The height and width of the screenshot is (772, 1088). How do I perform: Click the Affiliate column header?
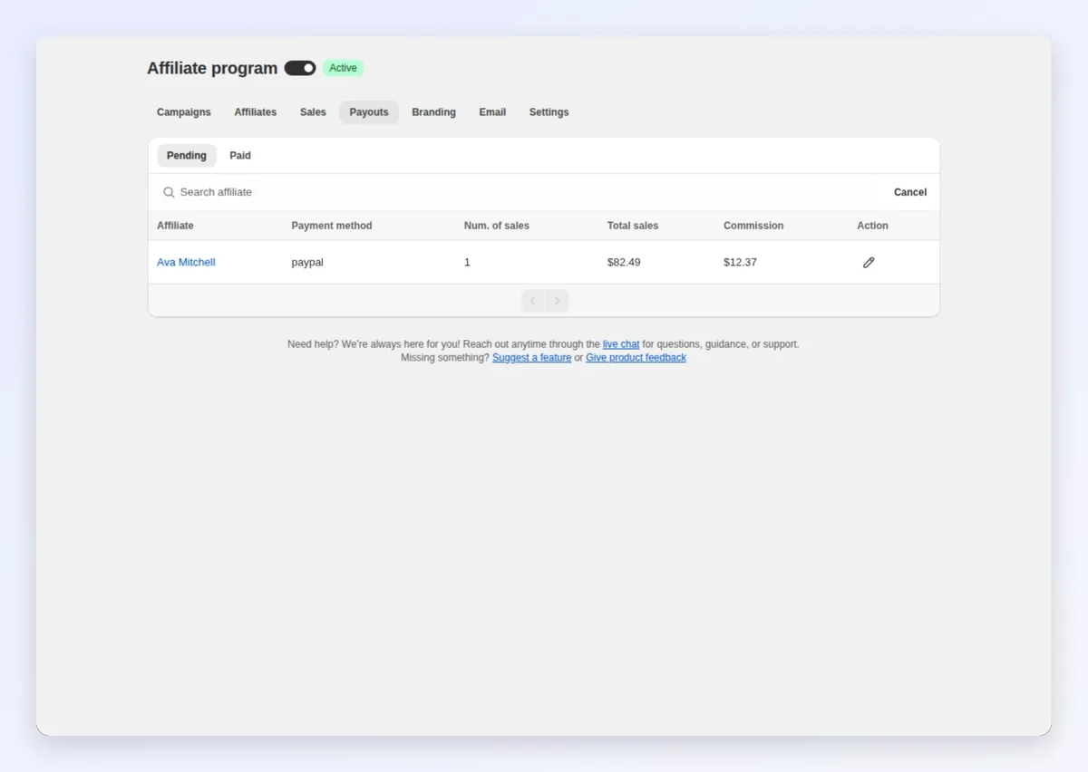(x=175, y=226)
